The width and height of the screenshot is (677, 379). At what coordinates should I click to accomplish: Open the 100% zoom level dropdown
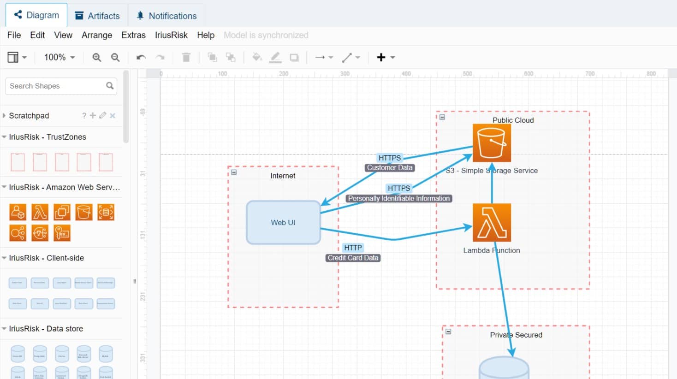[x=59, y=57]
